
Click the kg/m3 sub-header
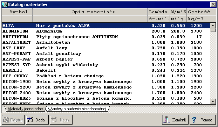click(x=201, y=19)
